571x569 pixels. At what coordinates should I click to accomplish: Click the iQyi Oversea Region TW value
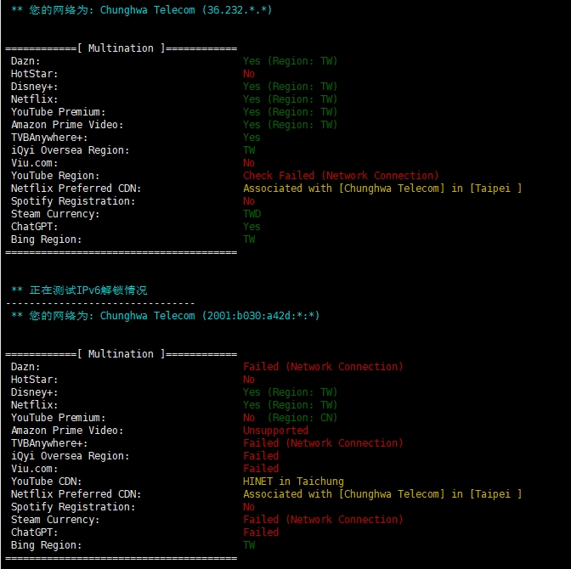[x=249, y=150]
